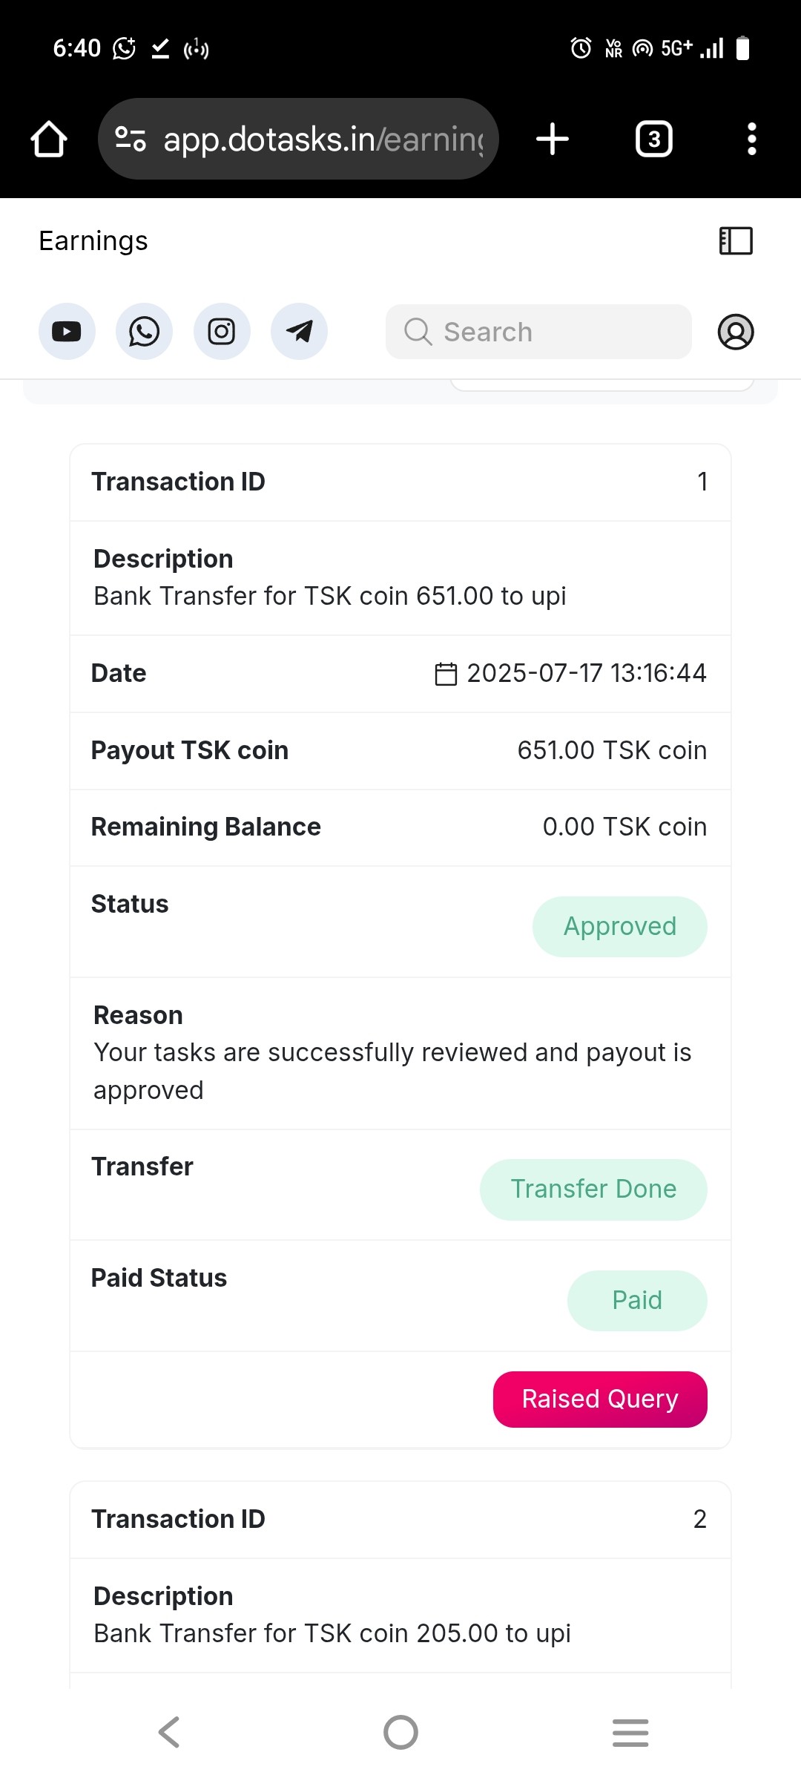Open the Instagram icon link

tap(222, 332)
